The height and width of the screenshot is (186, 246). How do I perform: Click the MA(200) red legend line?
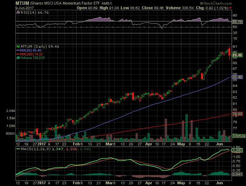[18, 54]
